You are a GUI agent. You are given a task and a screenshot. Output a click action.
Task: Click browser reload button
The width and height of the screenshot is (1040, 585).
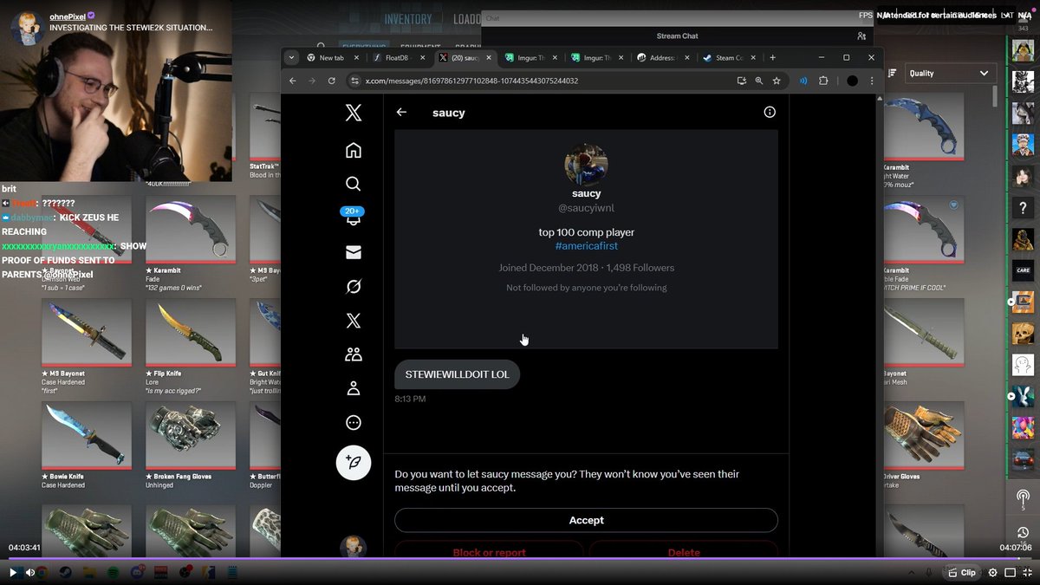coord(331,81)
